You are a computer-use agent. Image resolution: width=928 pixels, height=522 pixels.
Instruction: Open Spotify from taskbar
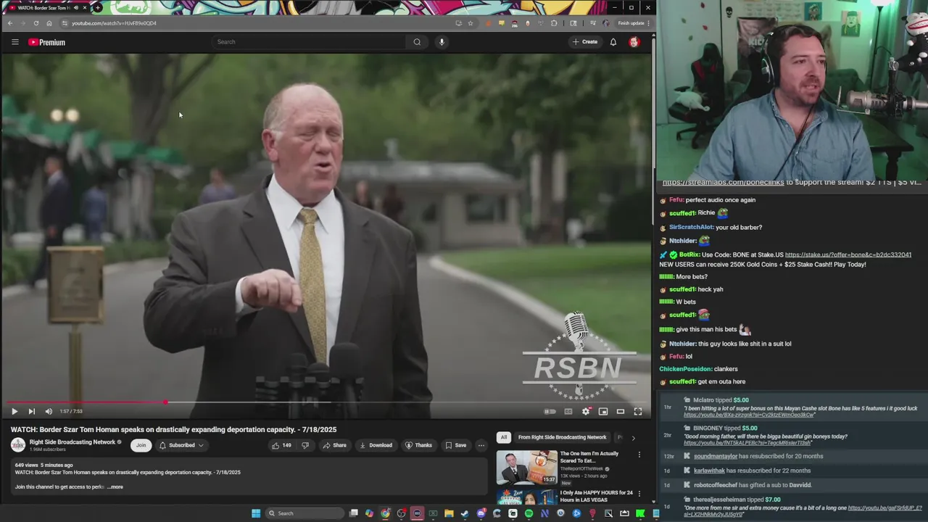pyautogui.click(x=529, y=513)
